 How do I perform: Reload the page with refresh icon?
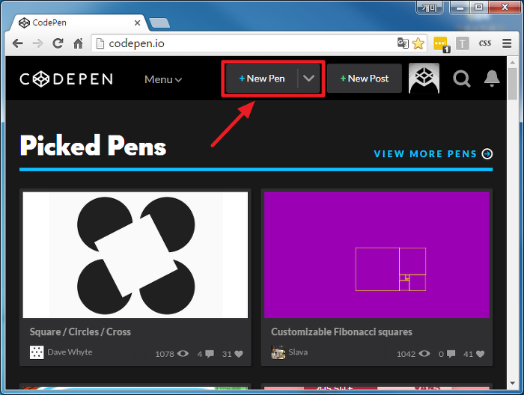pyautogui.click(x=58, y=43)
